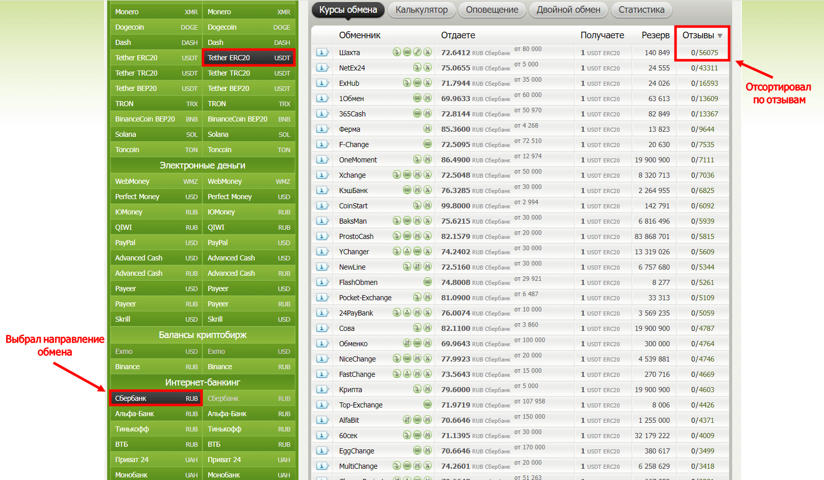Open the info icon for Сова row
Viewport: 824px width, 480px height.
pyautogui.click(x=322, y=328)
